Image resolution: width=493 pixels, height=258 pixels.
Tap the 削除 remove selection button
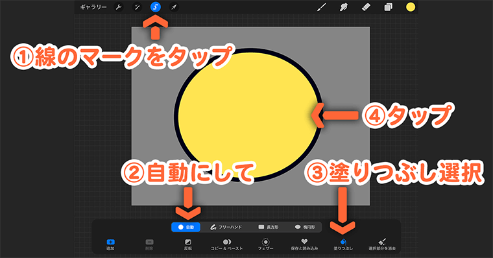coord(149,245)
